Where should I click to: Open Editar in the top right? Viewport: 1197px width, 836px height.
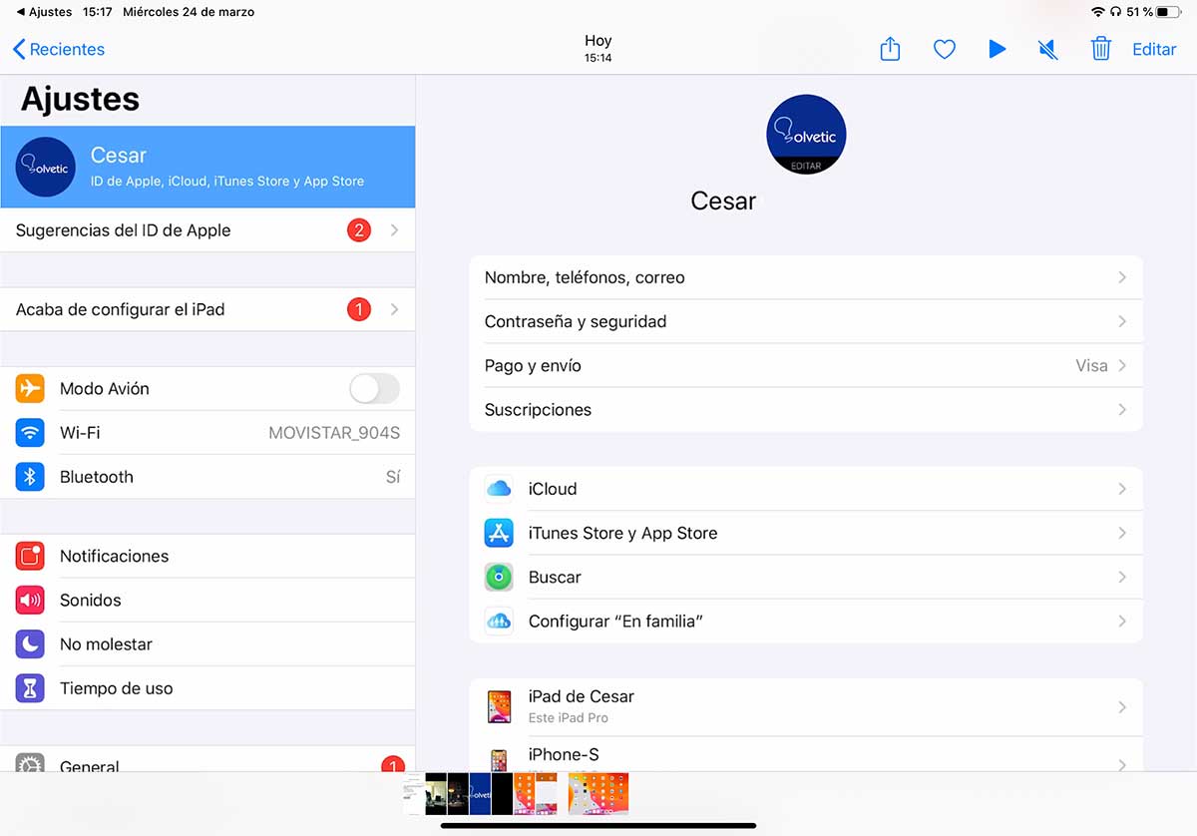point(1154,49)
